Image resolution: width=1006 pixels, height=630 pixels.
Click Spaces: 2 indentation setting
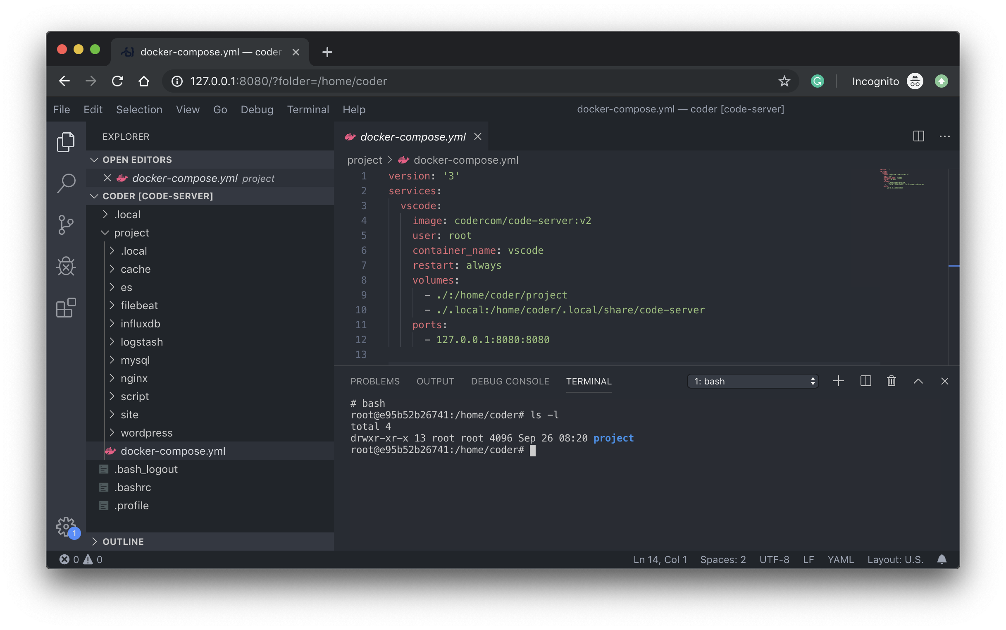coord(723,559)
